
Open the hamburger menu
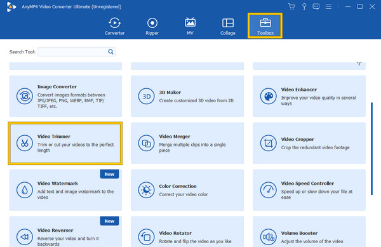pyautogui.click(x=328, y=6)
